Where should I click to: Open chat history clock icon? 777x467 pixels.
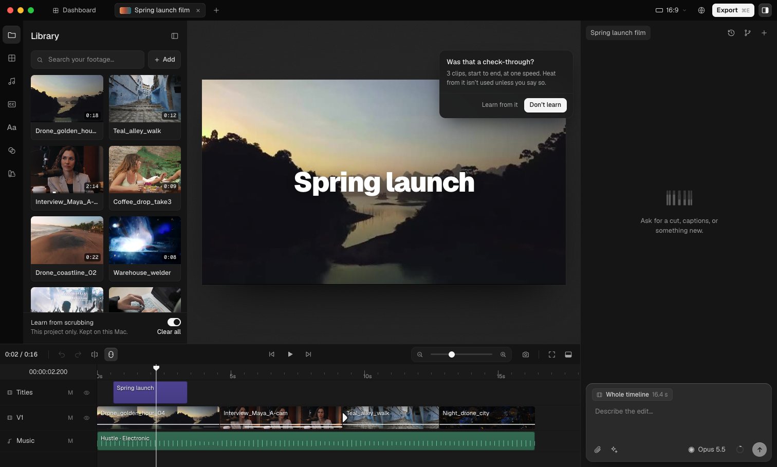tap(731, 33)
